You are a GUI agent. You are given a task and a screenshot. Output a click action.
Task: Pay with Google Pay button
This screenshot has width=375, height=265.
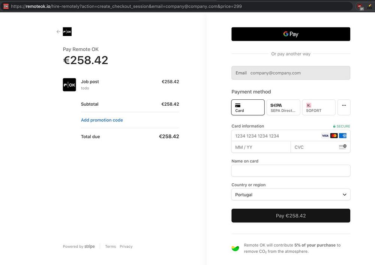(x=291, y=34)
